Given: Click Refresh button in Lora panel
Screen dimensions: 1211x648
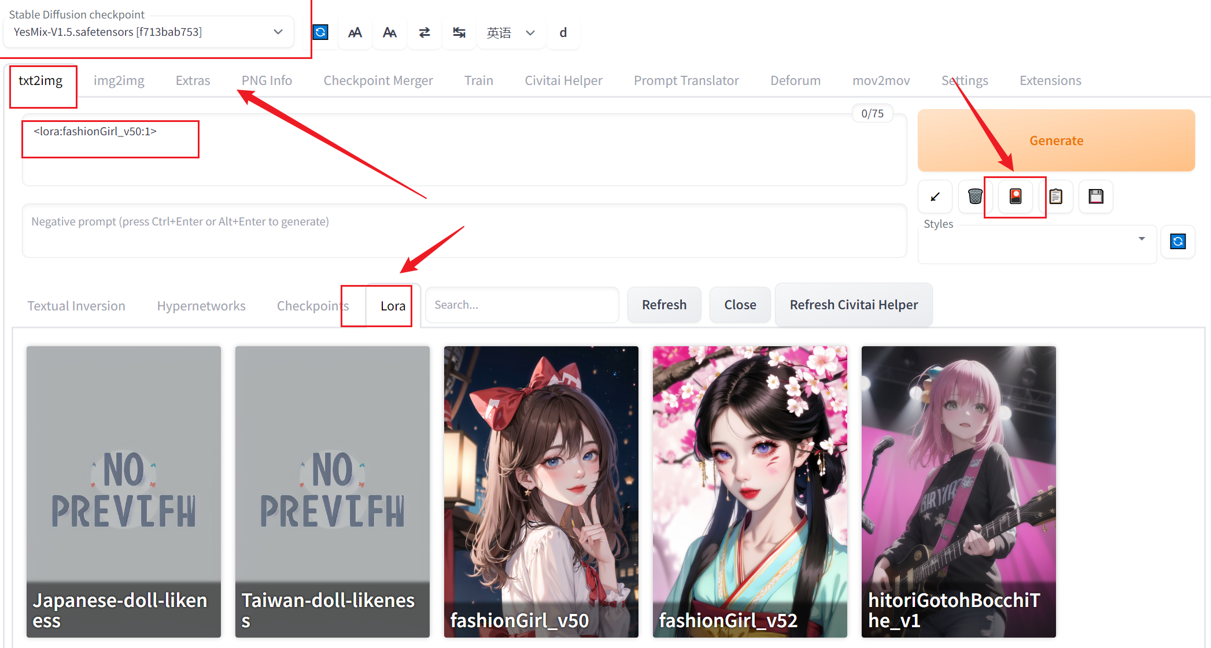Looking at the screenshot, I should click(x=664, y=305).
